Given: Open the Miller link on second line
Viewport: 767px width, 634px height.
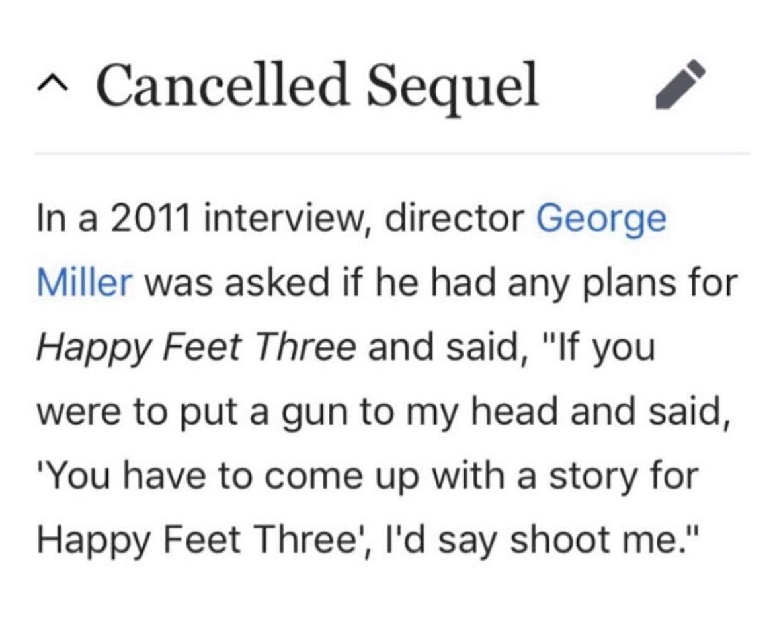Looking at the screenshot, I should [x=84, y=282].
